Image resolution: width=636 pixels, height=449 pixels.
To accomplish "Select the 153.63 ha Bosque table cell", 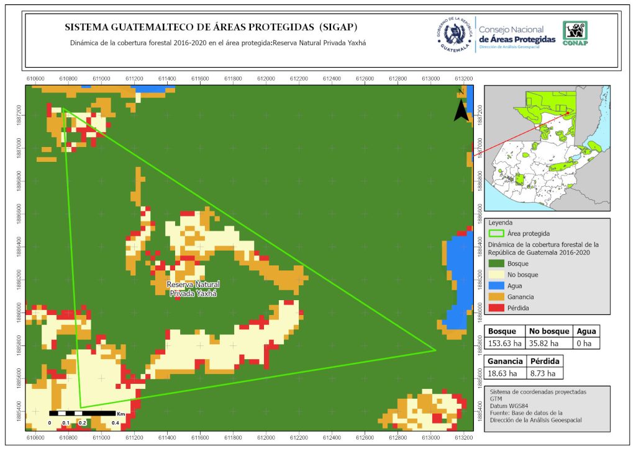I will (504, 343).
